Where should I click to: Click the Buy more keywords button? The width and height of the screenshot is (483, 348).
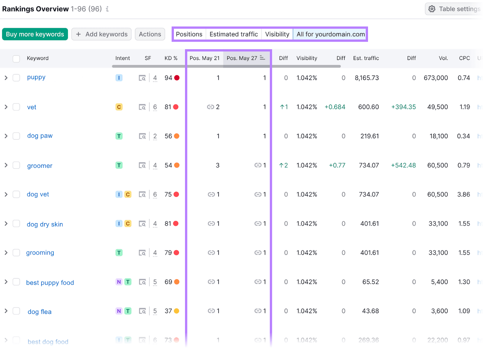point(35,34)
